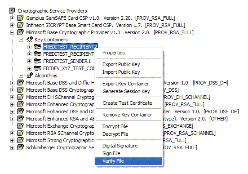Choose Encrypt File from the context menu
This screenshot has height=174, width=248.
tap(128, 126)
